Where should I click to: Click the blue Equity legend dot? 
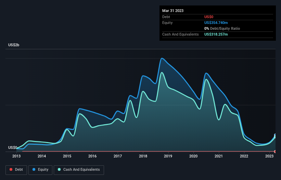(x=34, y=169)
